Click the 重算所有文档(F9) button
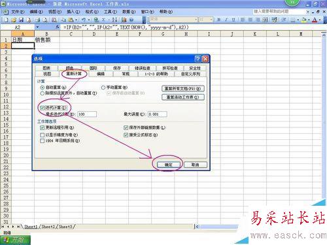327x245 pixels. point(183,89)
